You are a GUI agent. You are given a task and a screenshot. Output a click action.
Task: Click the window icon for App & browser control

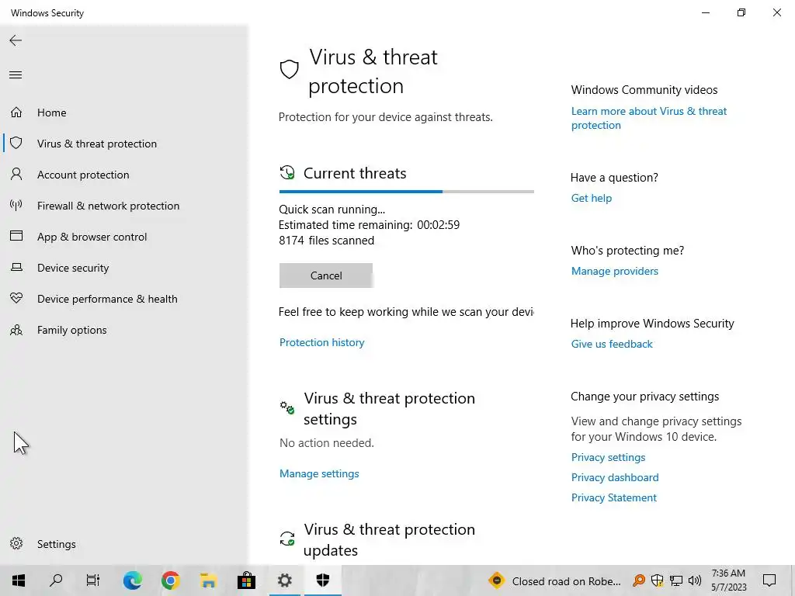coord(16,236)
